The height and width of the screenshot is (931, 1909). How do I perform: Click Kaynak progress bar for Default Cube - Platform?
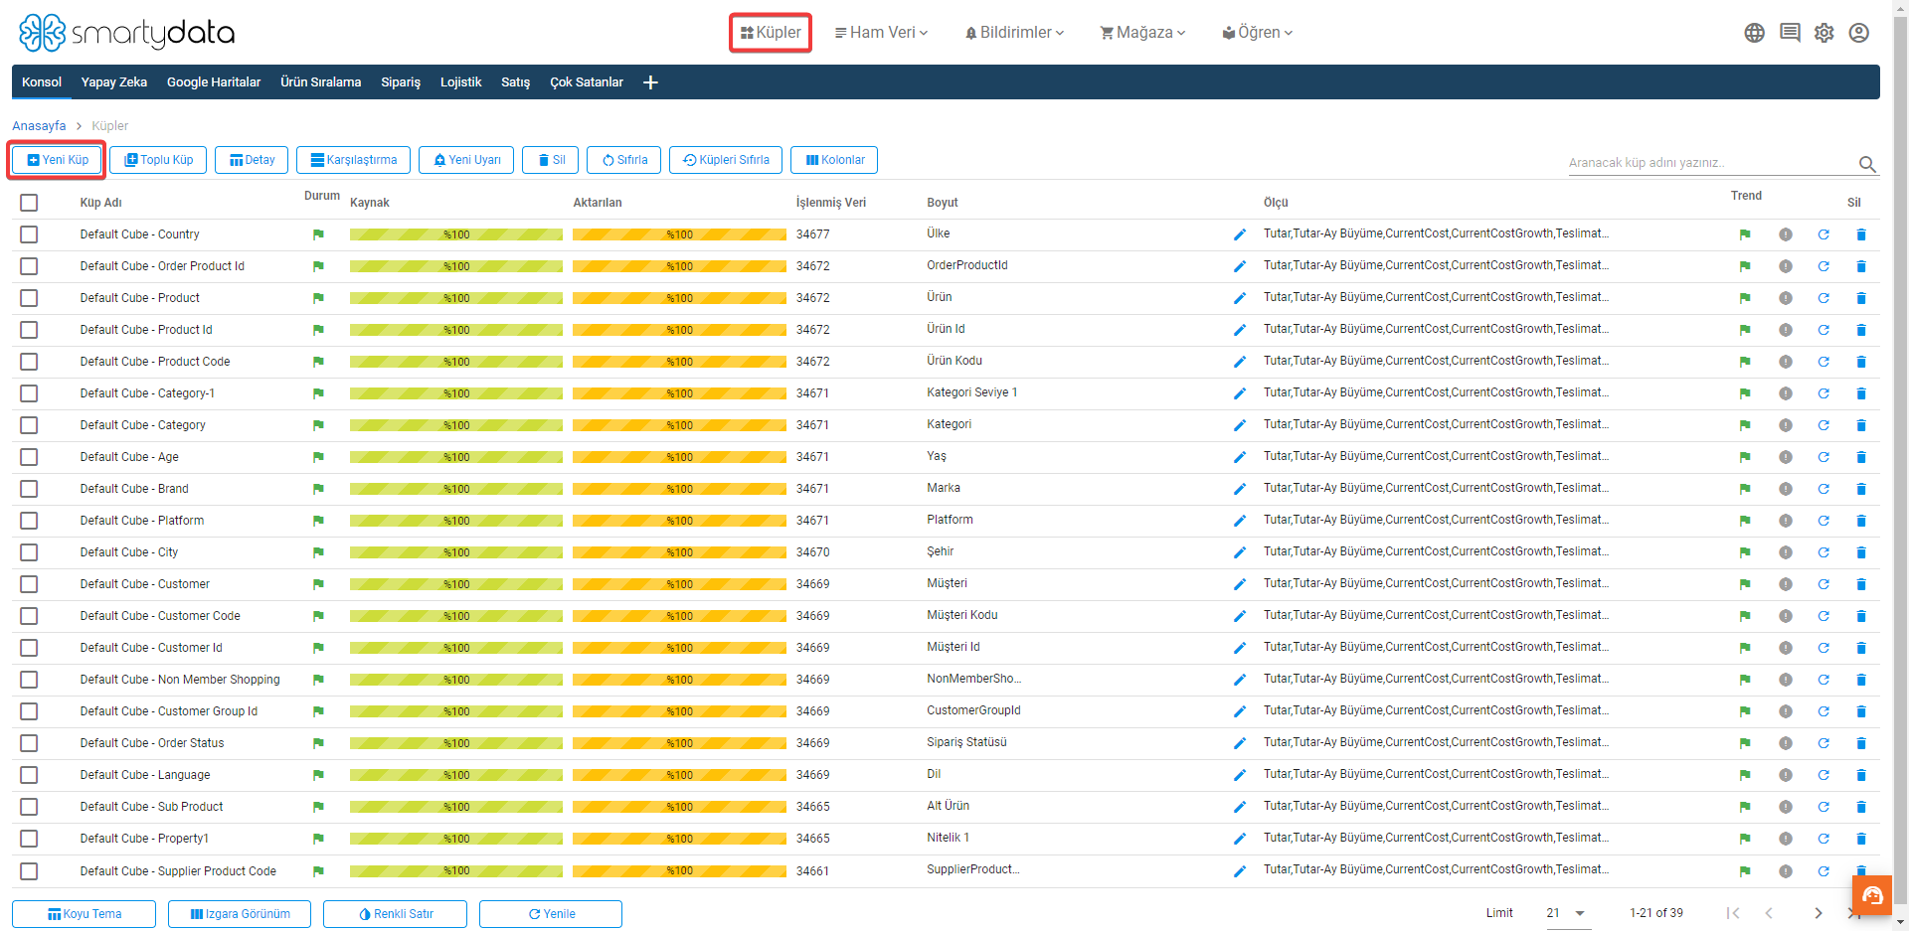tap(456, 521)
